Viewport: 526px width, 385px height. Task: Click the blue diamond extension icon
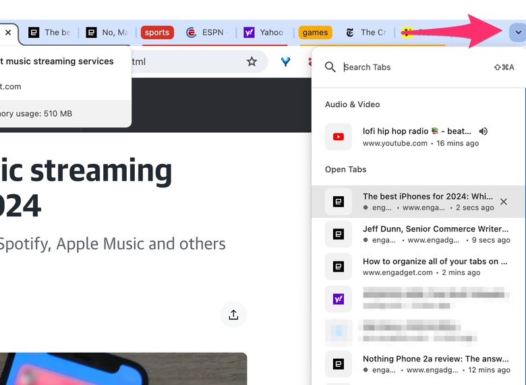pyautogui.click(x=285, y=61)
